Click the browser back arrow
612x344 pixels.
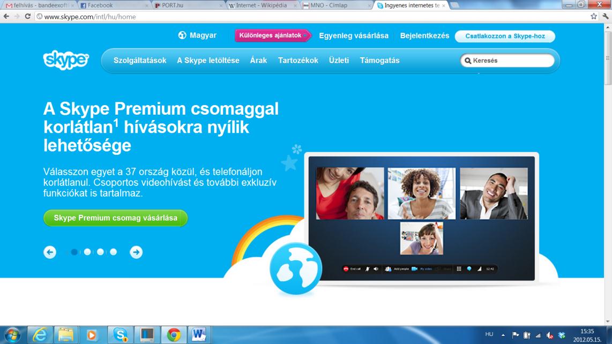click(6, 17)
